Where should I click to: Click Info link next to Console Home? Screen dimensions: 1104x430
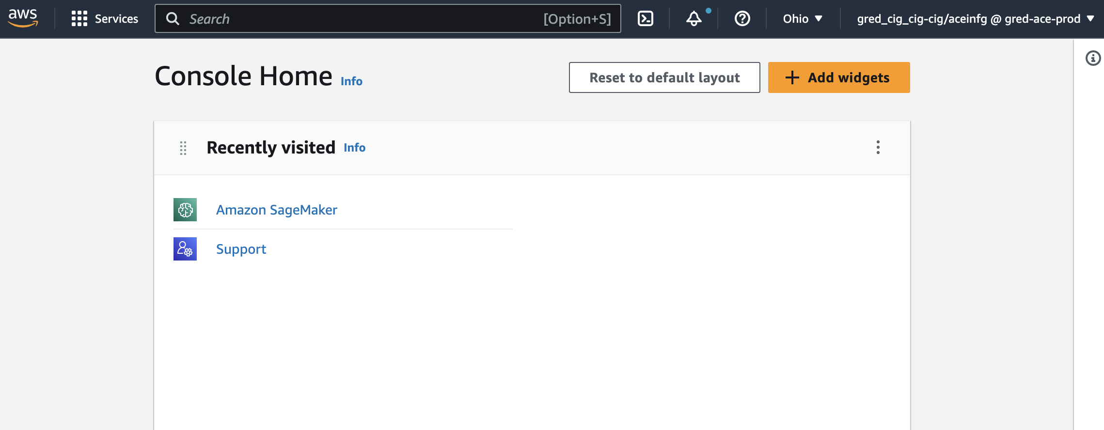pyautogui.click(x=351, y=81)
